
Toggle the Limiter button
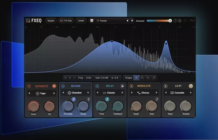(x=81, y=21)
